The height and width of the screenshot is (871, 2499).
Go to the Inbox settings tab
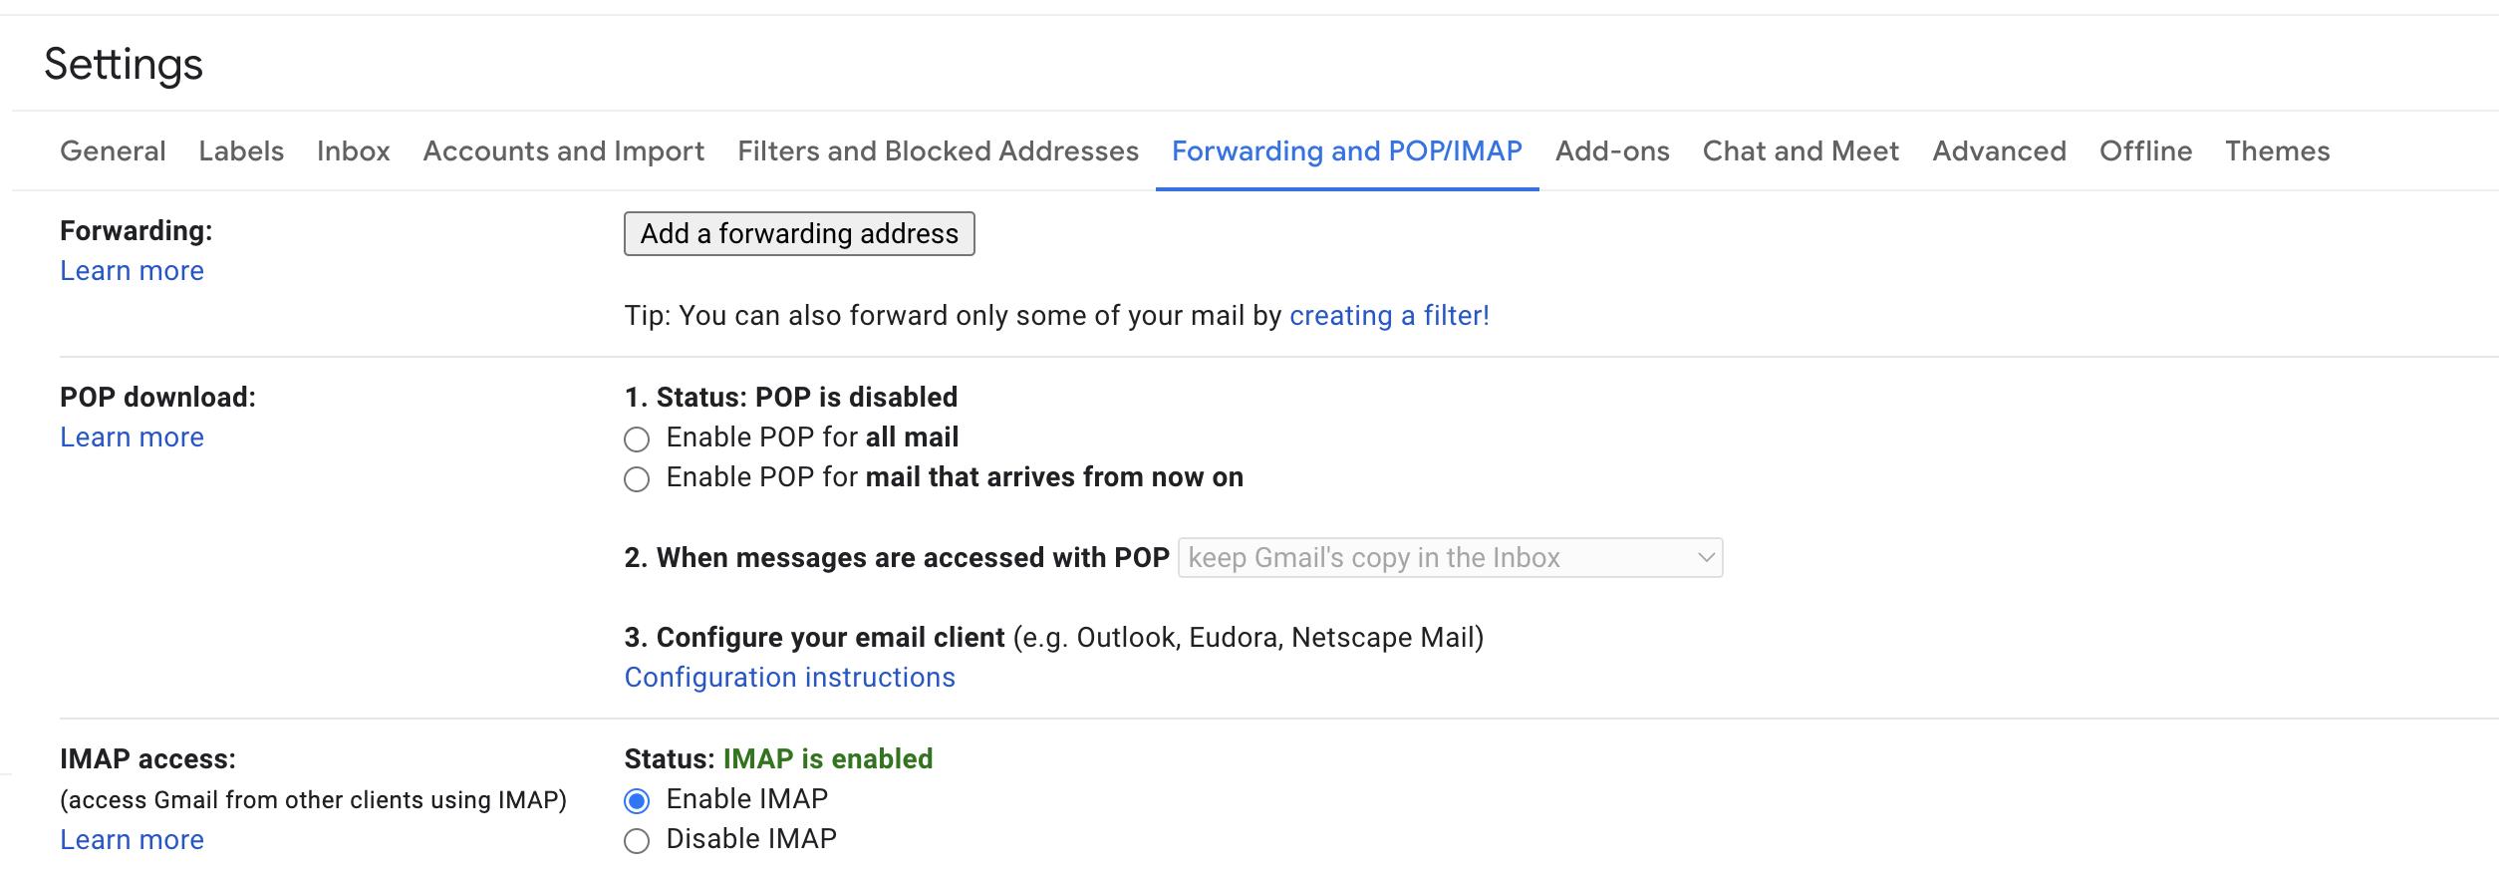pyautogui.click(x=354, y=151)
